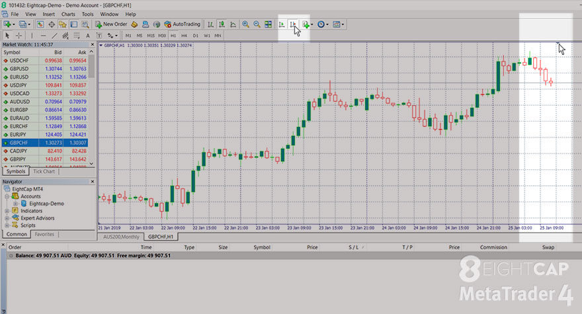Select the EURUSD row in Market Watch

45,77
